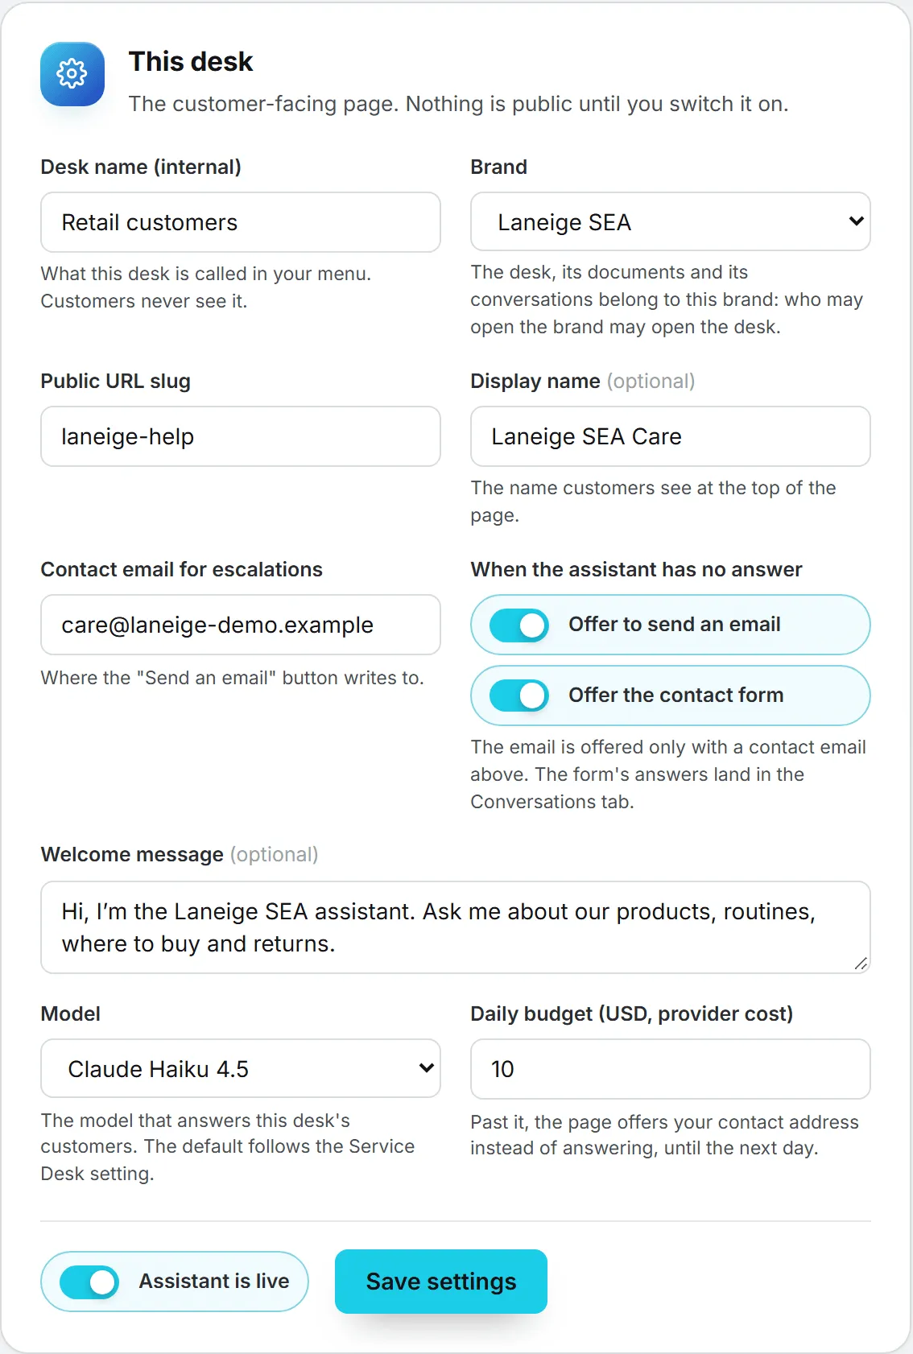Grab the Welcome message resize handle
Image resolution: width=913 pixels, height=1354 pixels.
pos(861,964)
